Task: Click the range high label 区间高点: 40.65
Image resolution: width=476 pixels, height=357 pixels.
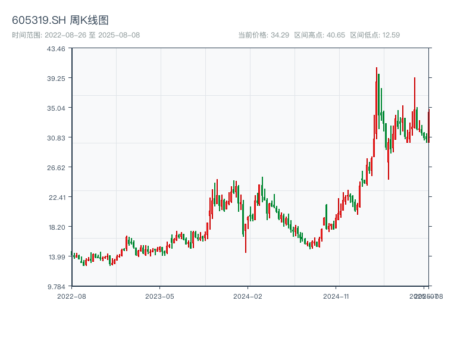Action: click(320, 35)
